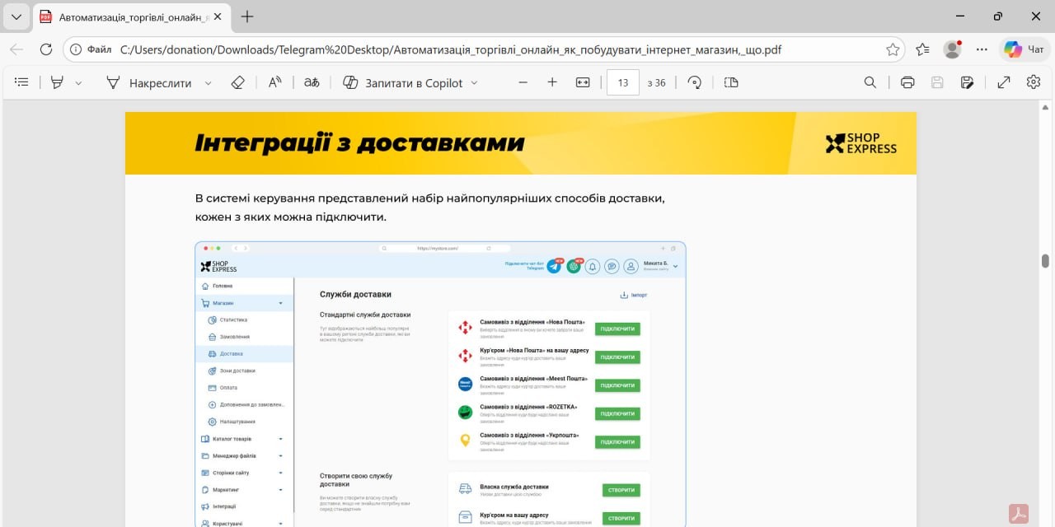Click the translate document icon
1055x527 pixels.
[x=312, y=82]
